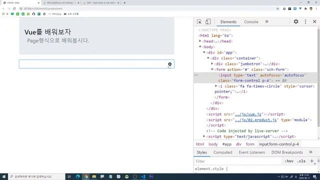Open the DOM Breakpoints sub-tab
The width and height of the screenshot is (320, 180).
[x=287, y=152]
